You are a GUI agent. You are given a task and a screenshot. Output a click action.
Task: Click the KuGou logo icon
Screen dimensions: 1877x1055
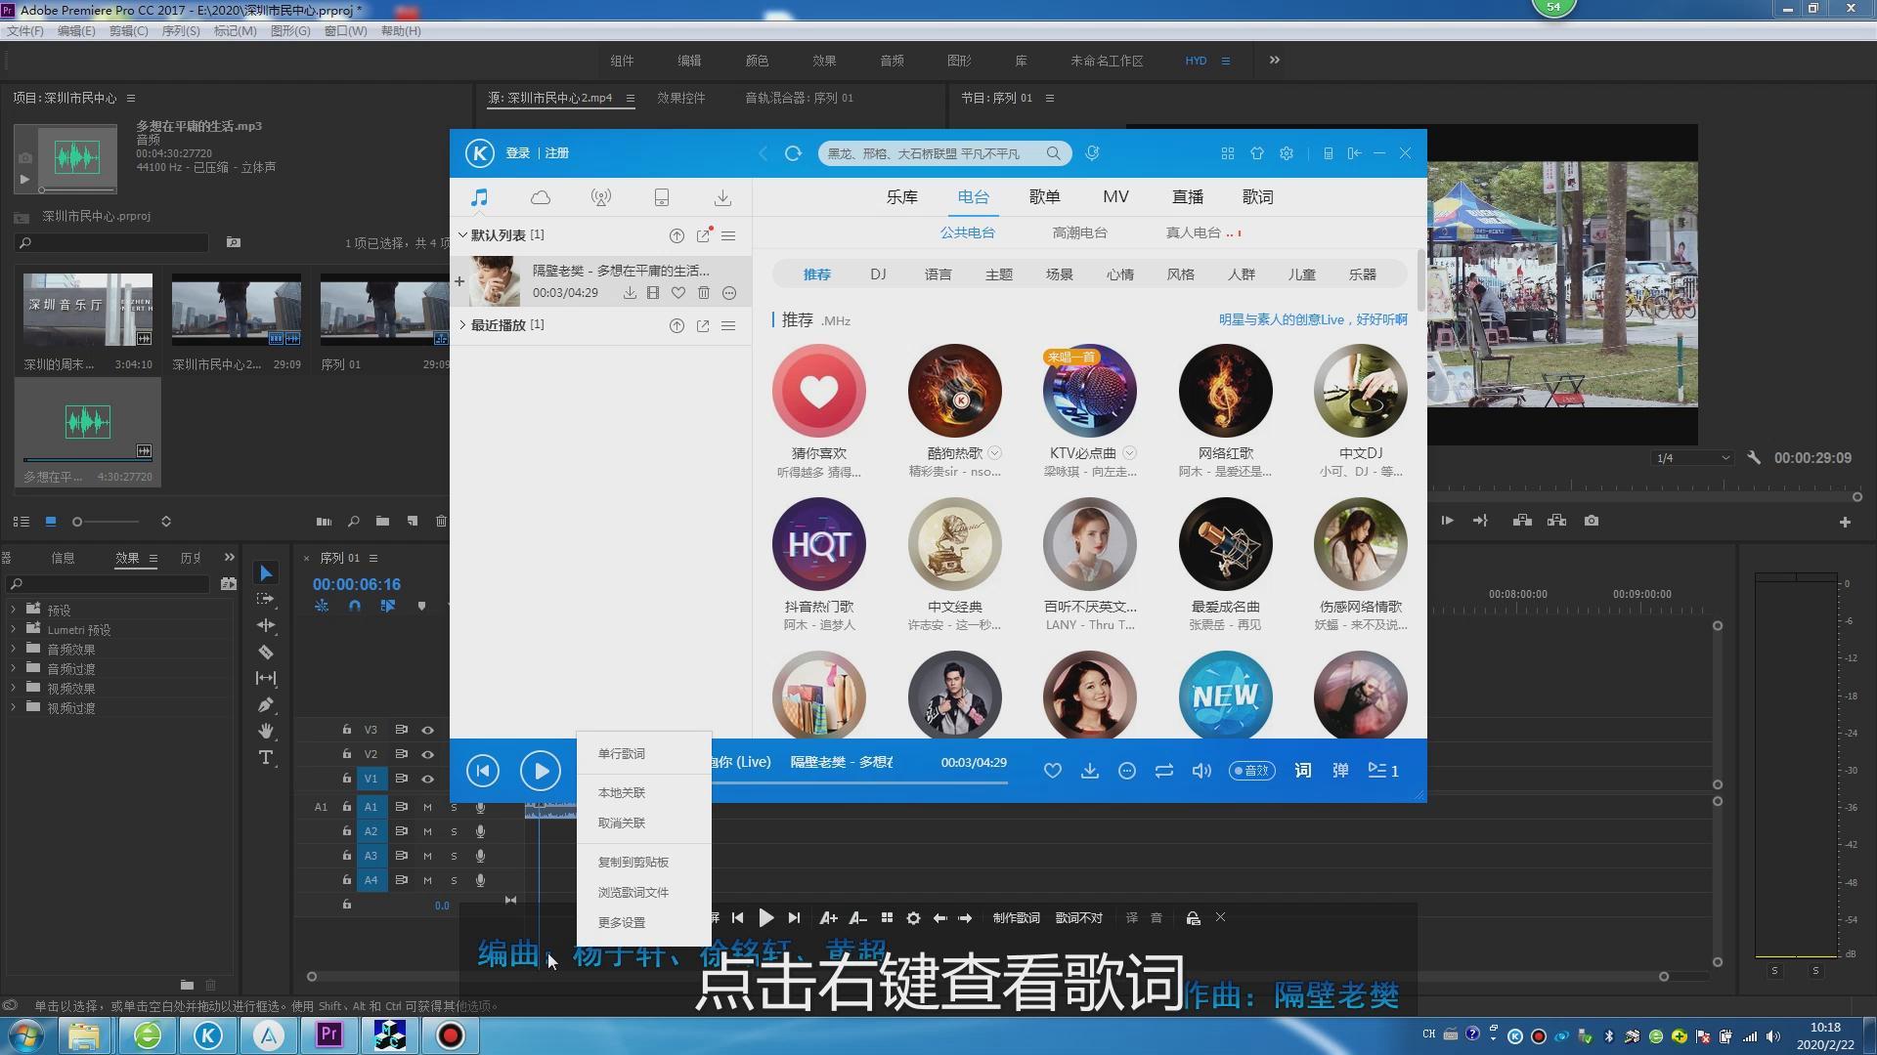[x=479, y=153]
